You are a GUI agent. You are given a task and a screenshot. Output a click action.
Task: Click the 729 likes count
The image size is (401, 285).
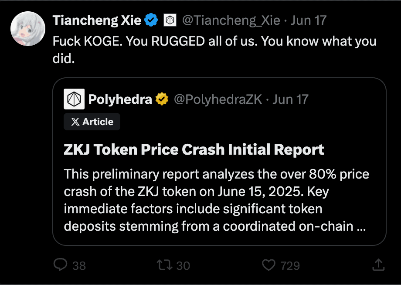click(290, 265)
